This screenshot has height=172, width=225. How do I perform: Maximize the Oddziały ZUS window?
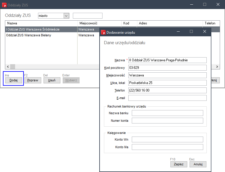205,4
